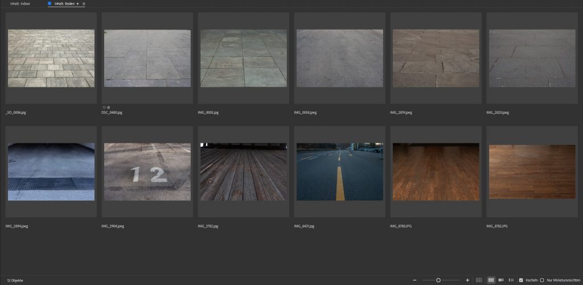
Task: Lock the thumbnail grid with grid-lock icon
Action: 479,280
